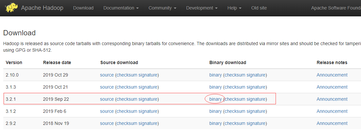Open source checksum for version 3.2.1
The height and width of the screenshot is (137, 361).
click(x=127, y=99)
